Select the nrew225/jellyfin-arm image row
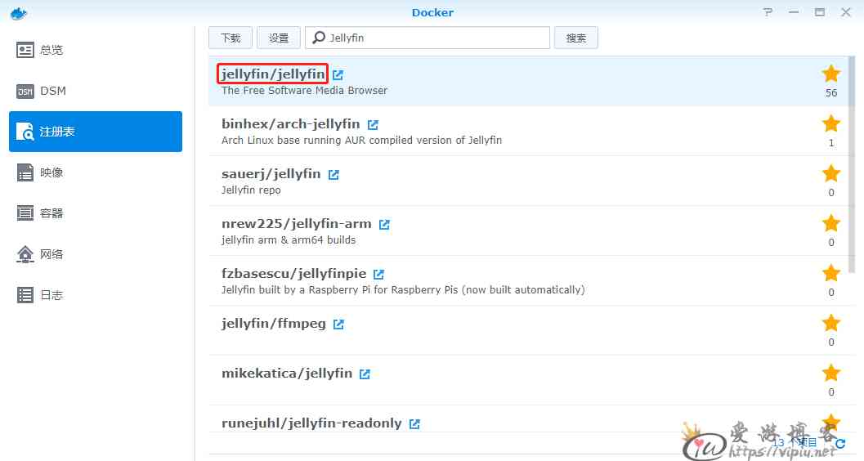Screen dimensions: 864x461 [529, 230]
